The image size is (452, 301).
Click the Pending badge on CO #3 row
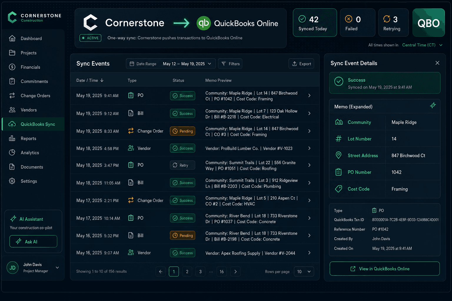182,131
